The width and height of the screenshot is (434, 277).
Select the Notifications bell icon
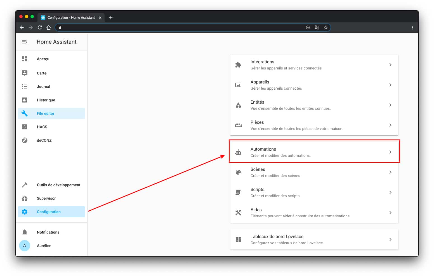[x=25, y=232]
